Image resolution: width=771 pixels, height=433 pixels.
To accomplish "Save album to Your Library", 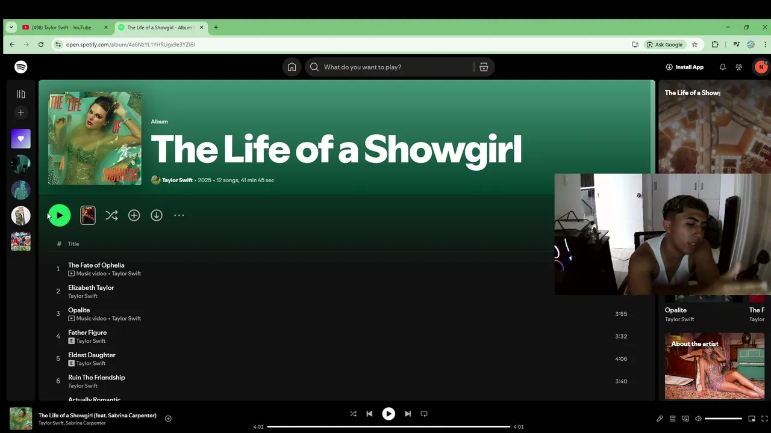I will click(134, 215).
